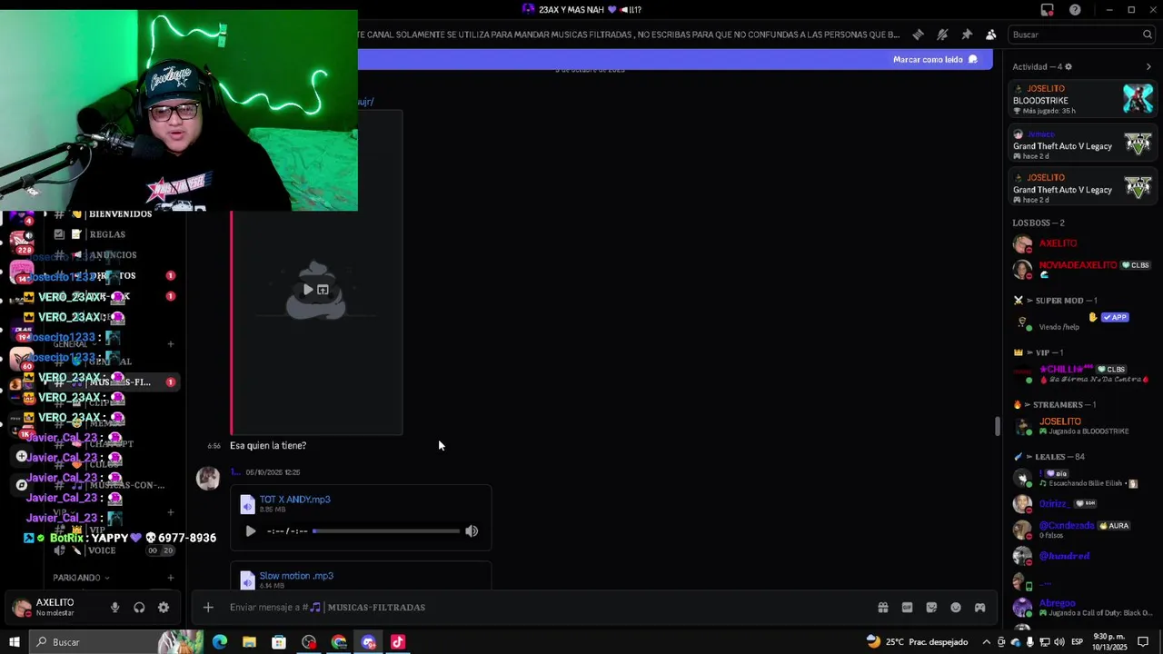Screen dimensions: 1163x654
Task: Click message input Enviar mensaje field
Action: [545, 608]
